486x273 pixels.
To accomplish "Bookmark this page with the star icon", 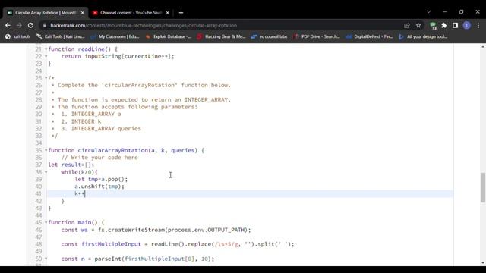I will coord(418,25).
